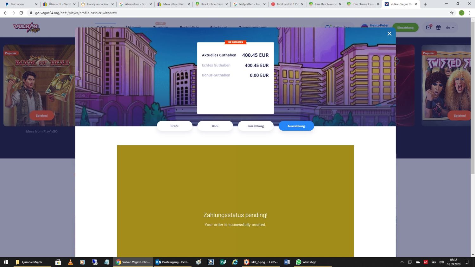Open WhatsApp from the taskbar
Image resolution: width=475 pixels, height=267 pixels.
point(306,262)
